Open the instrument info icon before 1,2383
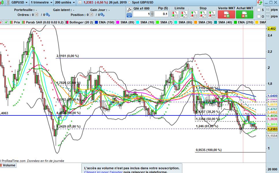Image resolution: width=279 pixels, height=173 pixels. tap(80, 3)
